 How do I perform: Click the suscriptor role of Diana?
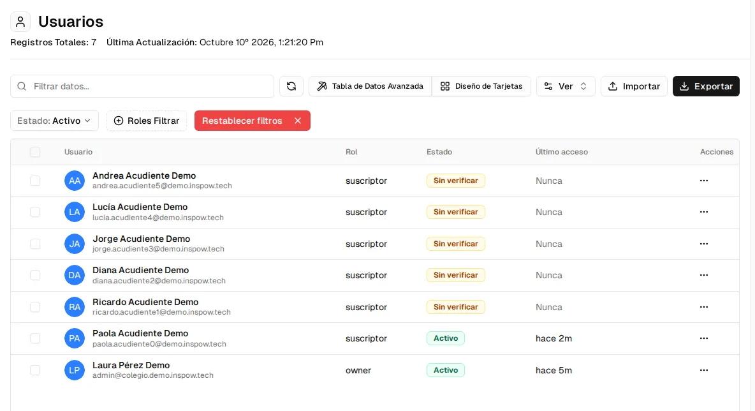tap(367, 276)
